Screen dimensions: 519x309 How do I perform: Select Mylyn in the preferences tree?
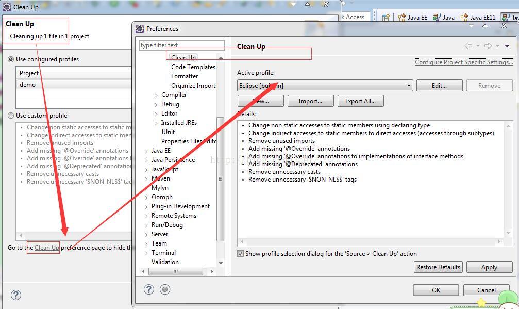(160, 187)
